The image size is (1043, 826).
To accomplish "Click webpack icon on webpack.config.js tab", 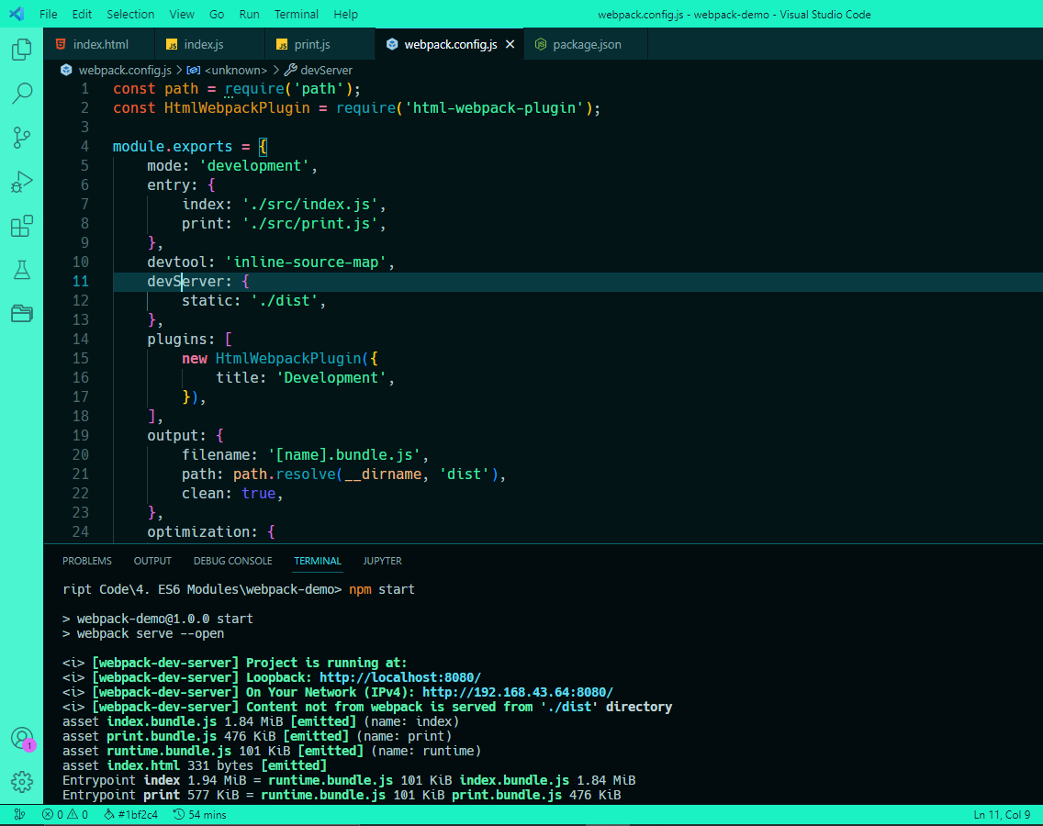I will [x=392, y=44].
